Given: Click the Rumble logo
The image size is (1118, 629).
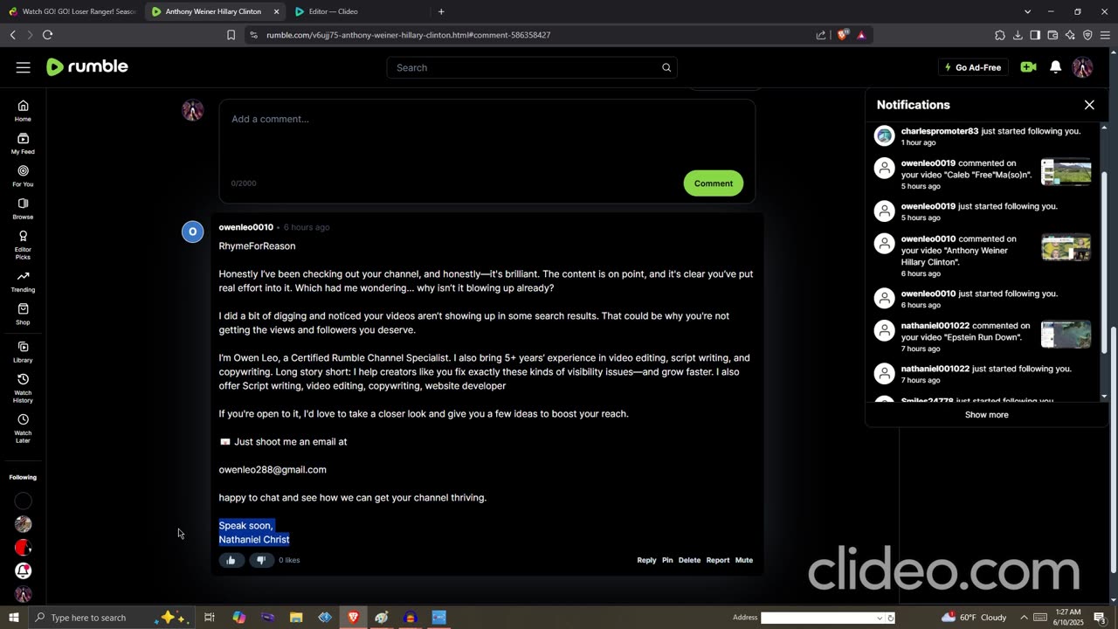Looking at the screenshot, I should pyautogui.click(x=87, y=67).
